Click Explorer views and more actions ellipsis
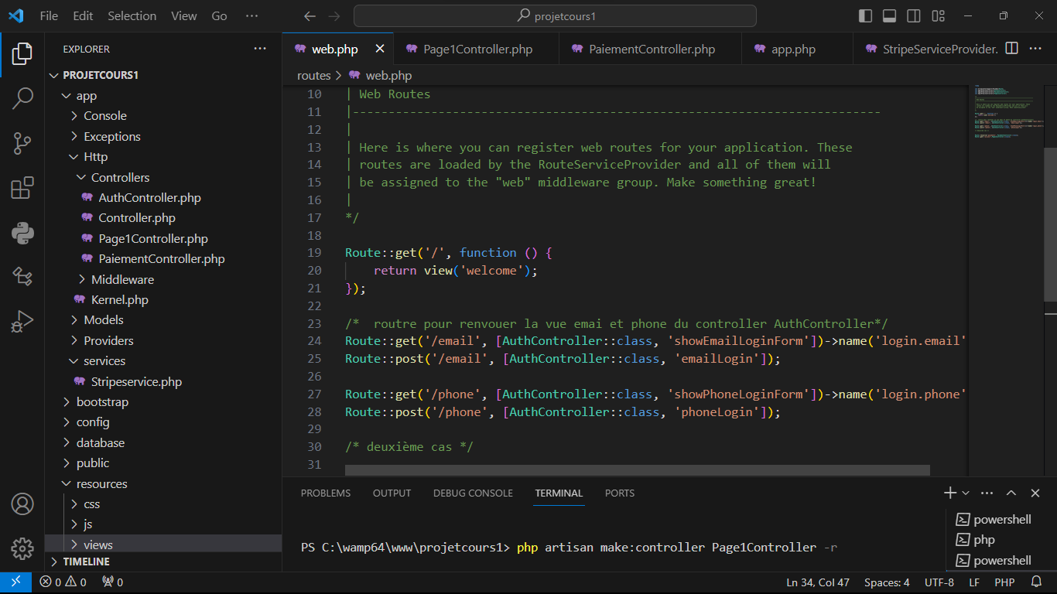1057x594 pixels. pos(260,49)
